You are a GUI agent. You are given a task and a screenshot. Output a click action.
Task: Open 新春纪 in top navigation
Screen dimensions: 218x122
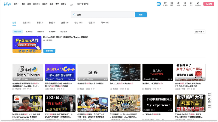point(64,4)
